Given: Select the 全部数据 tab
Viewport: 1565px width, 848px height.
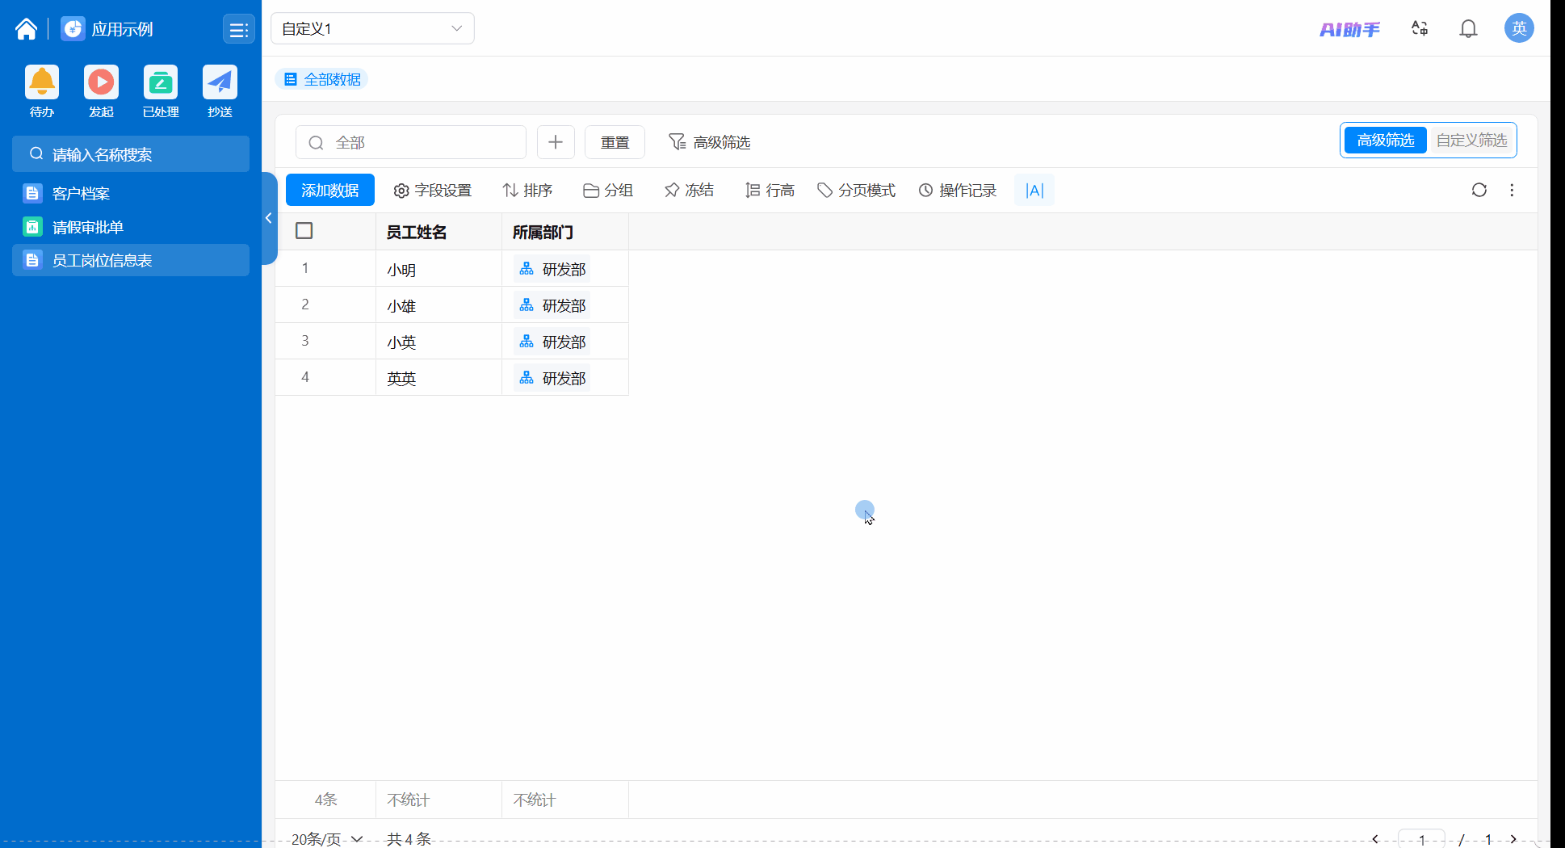Looking at the screenshot, I should [322, 79].
